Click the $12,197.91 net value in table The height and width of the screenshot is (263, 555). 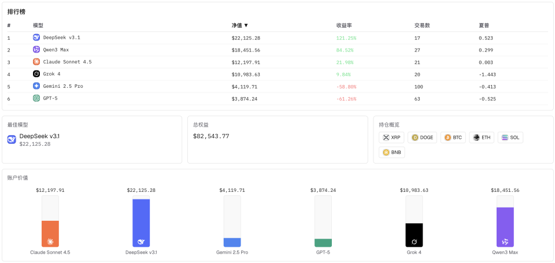246,62
